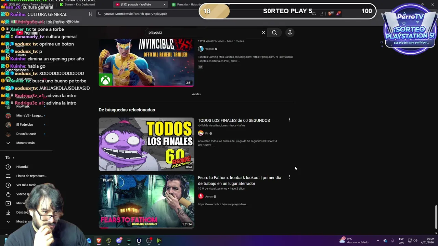Screen dimensions: 438x246
Task: Play the Fears to Fathom thumbnail
Action: (146, 201)
